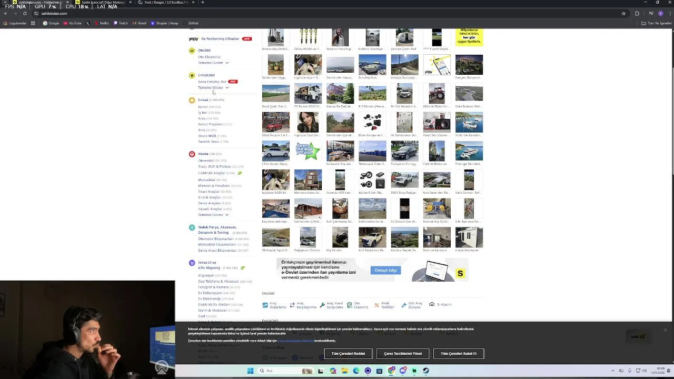Open the Emlak360 category icon
This screenshot has height=379, width=674.
pos(192,75)
